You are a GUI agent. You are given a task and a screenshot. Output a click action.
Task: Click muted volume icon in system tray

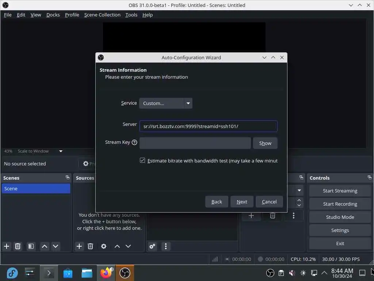(292, 273)
